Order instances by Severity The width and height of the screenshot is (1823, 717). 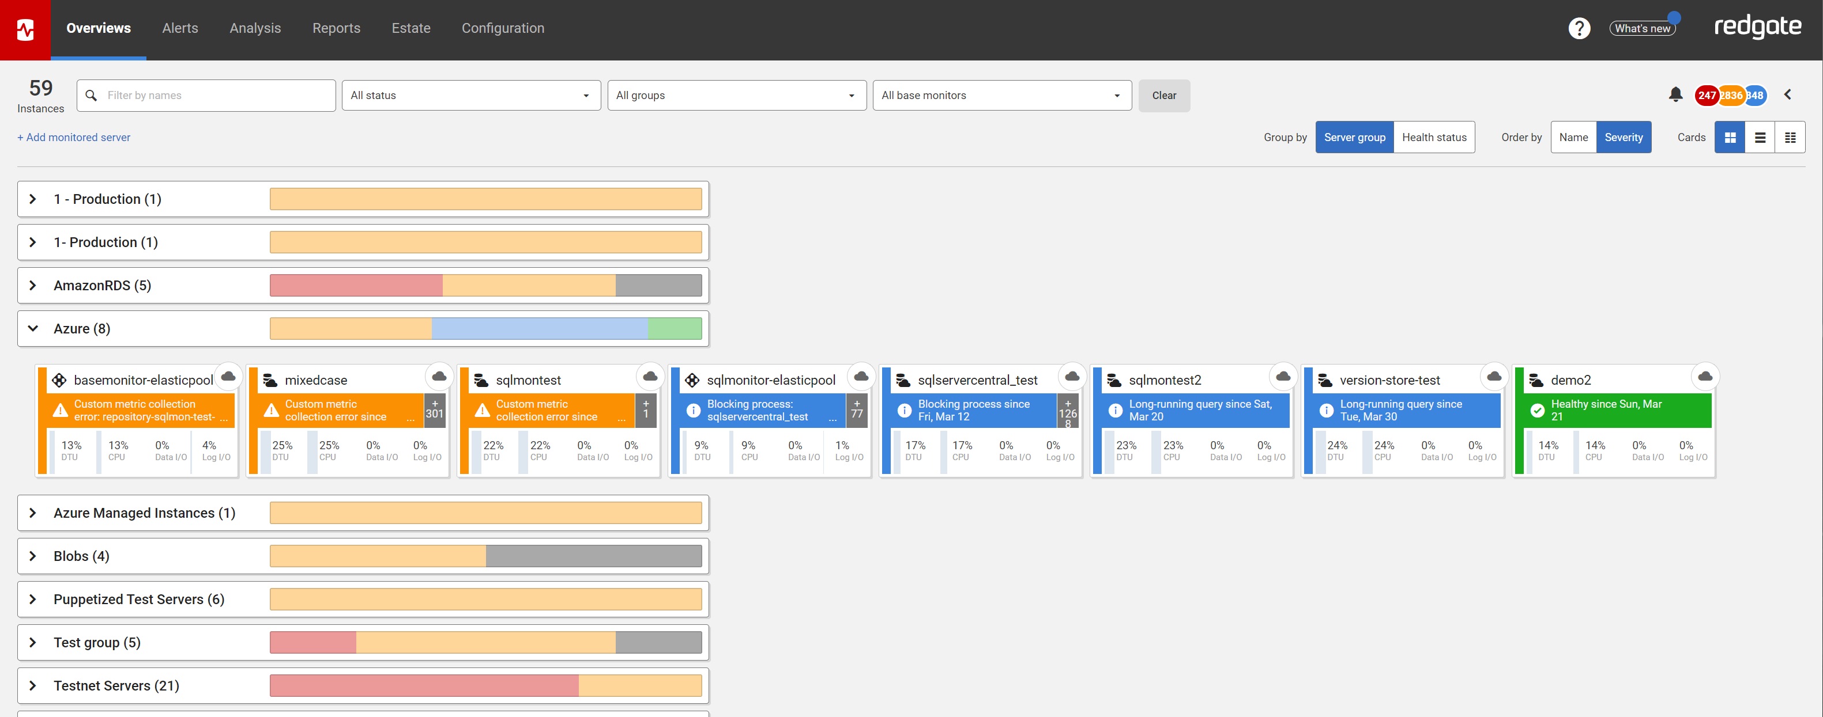click(x=1624, y=138)
